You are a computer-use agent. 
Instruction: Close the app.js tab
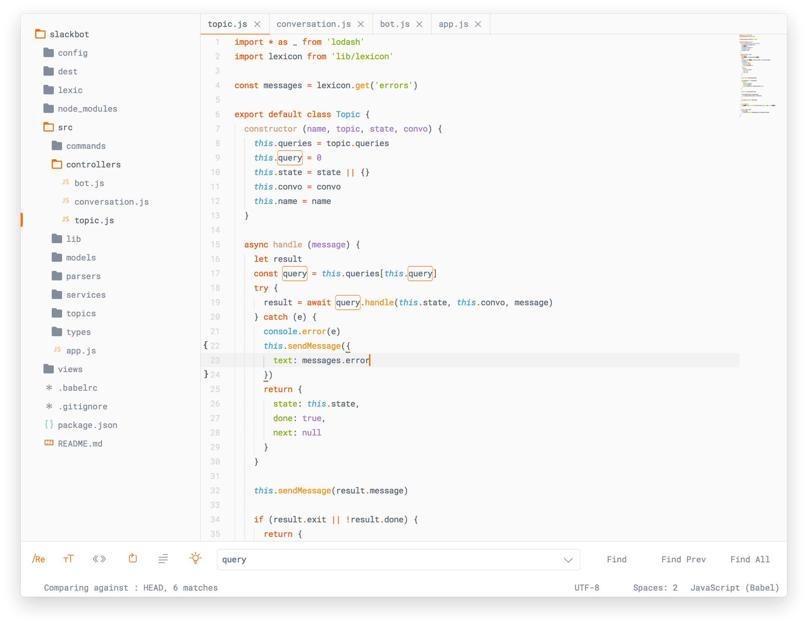click(x=478, y=24)
